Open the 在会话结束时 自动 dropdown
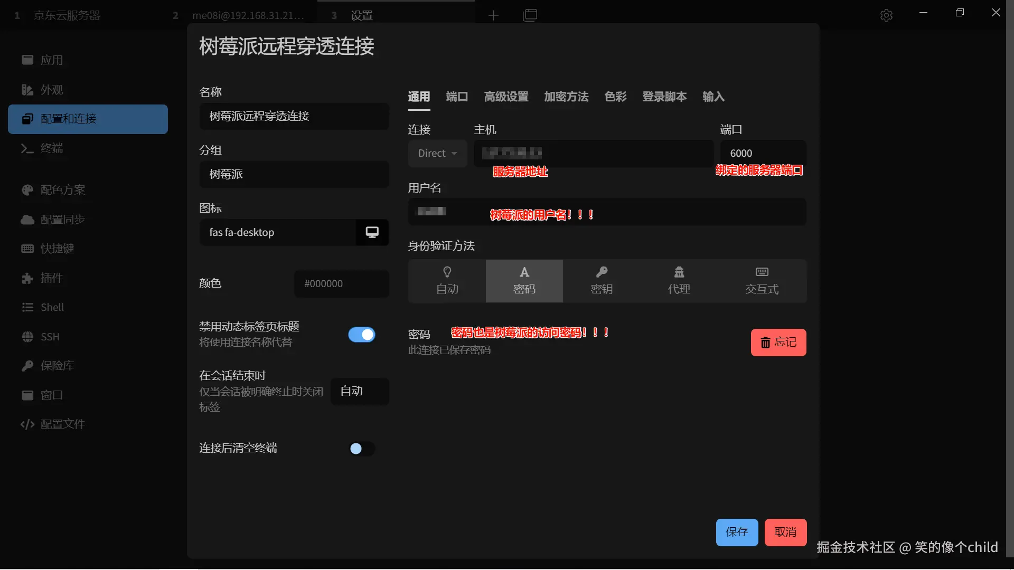This screenshot has height=570, width=1014. (x=360, y=391)
